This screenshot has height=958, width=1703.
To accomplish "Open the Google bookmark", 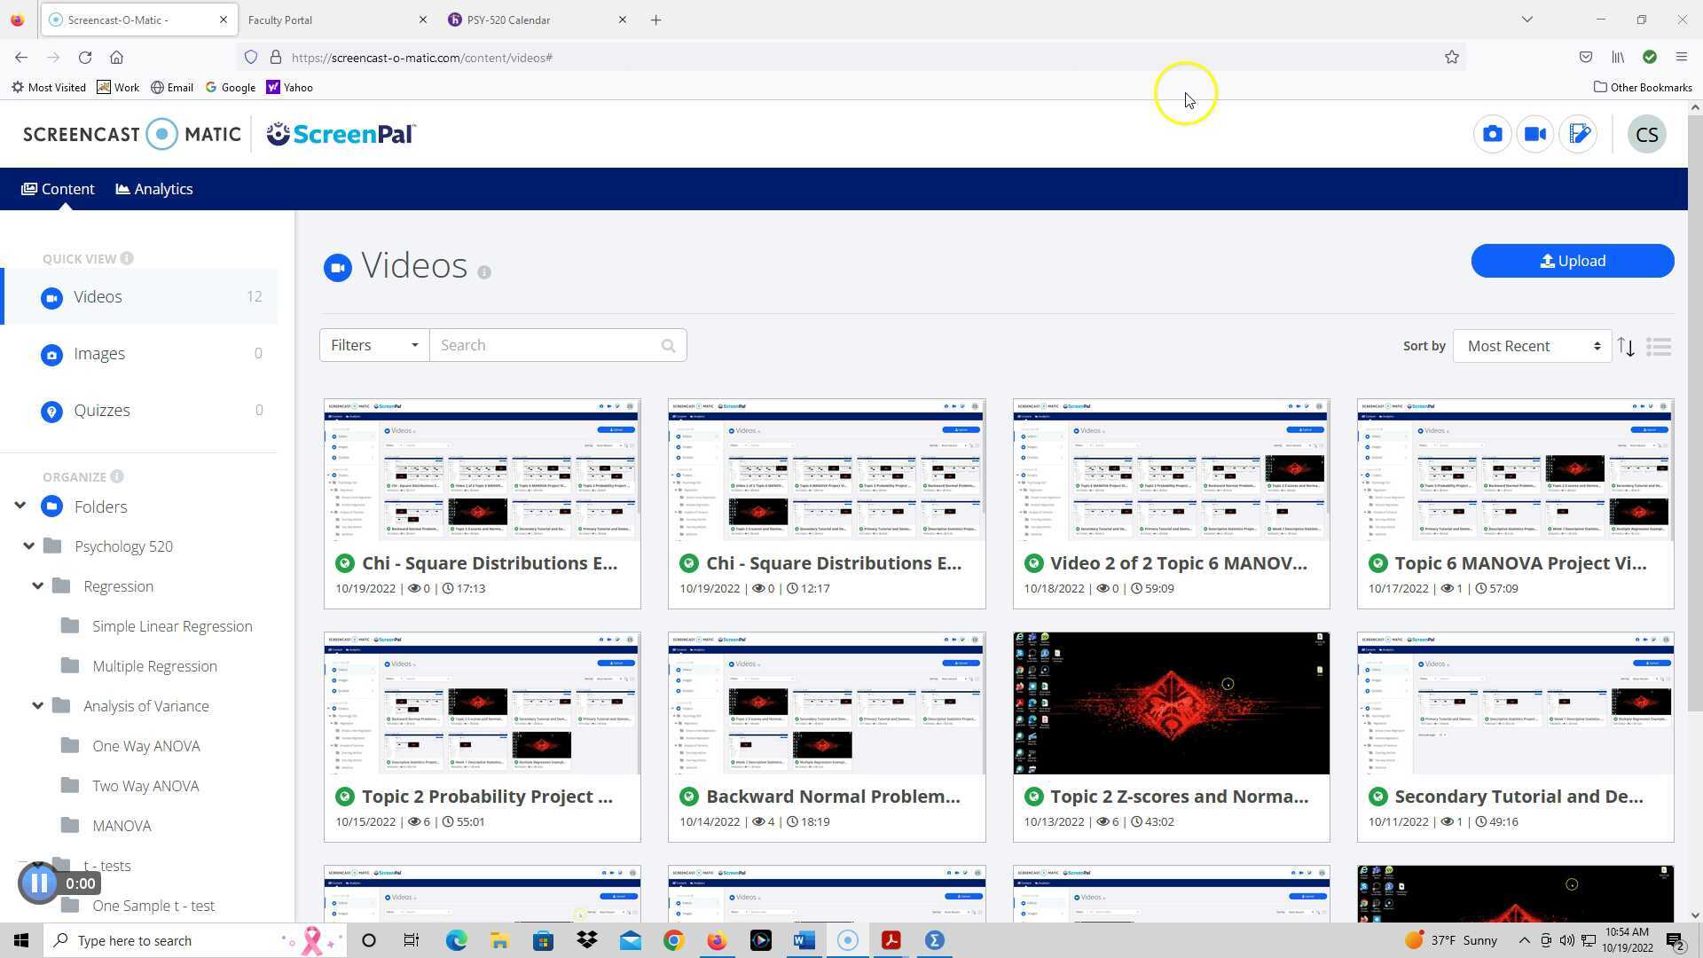I will click(x=231, y=88).
